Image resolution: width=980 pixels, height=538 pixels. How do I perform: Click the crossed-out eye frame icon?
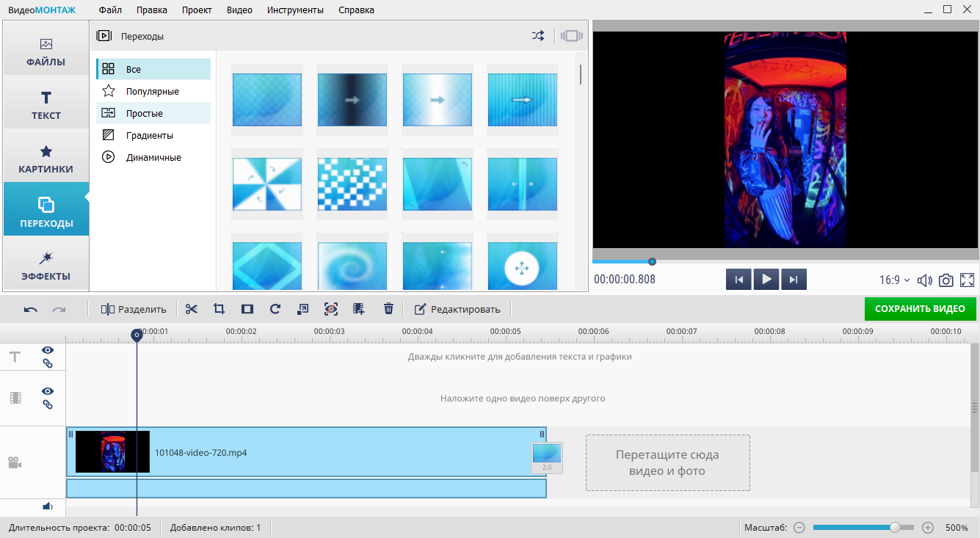[331, 309]
